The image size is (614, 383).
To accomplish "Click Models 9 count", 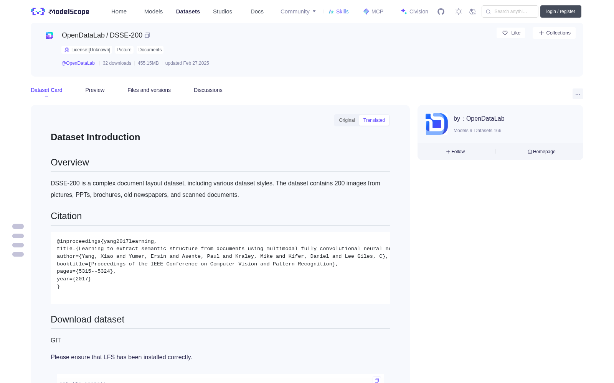I will [463, 131].
